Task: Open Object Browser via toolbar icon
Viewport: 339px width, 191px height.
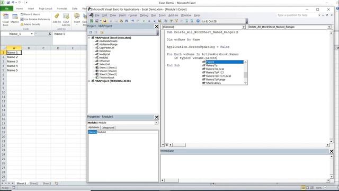Action: point(176,21)
